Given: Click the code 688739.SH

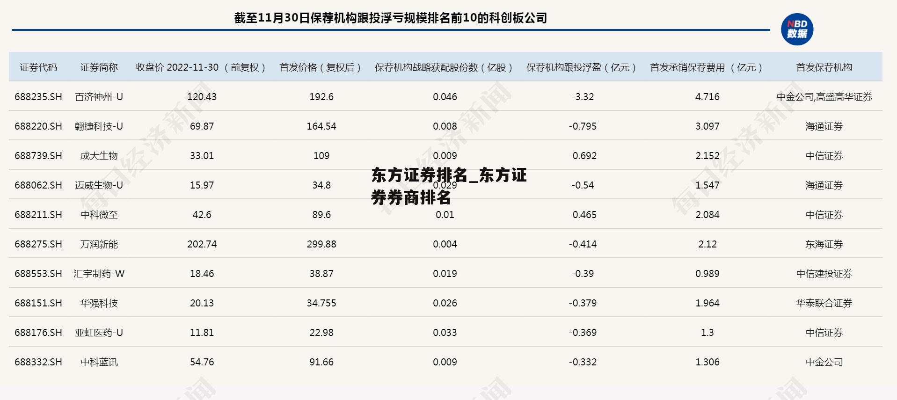Looking at the screenshot, I should pos(38,156).
